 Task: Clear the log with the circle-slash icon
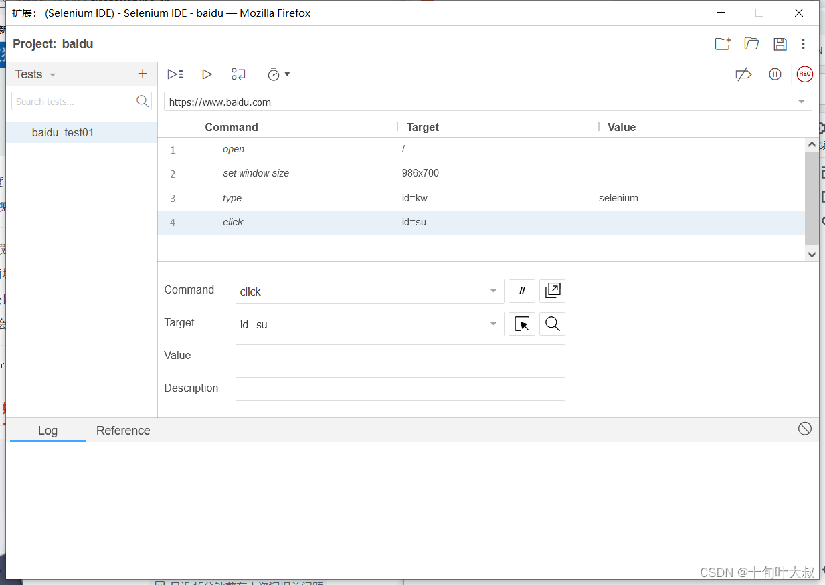805,429
